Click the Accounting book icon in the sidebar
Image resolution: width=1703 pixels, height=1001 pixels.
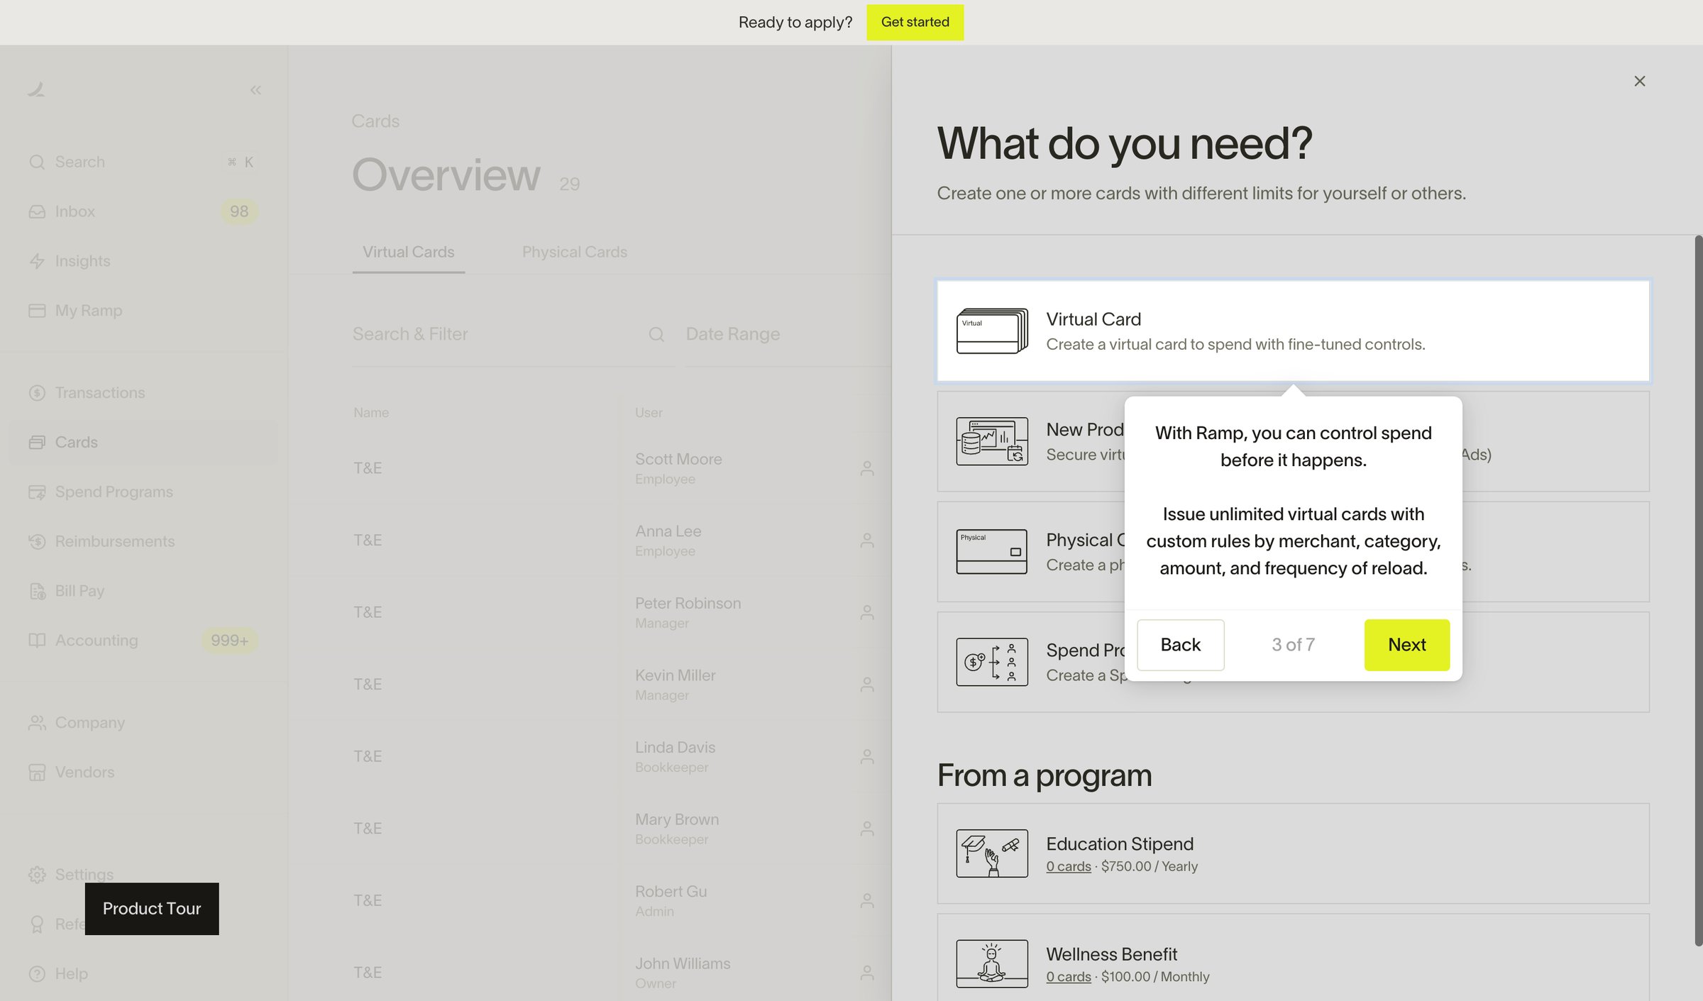tap(37, 641)
